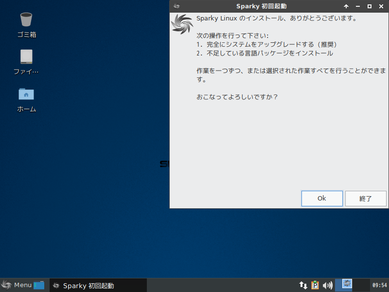The image size is (389, 292).
Task: Click the greeting line 'Sparky Linux のインストール'
Action: (240, 18)
